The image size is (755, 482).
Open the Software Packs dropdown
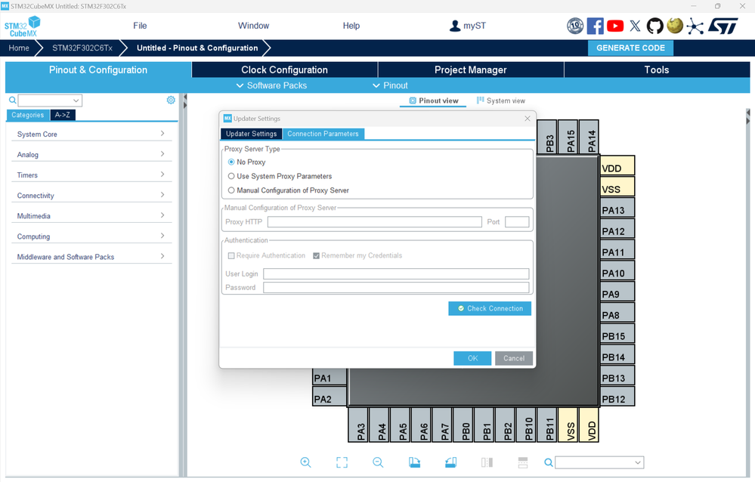271,85
